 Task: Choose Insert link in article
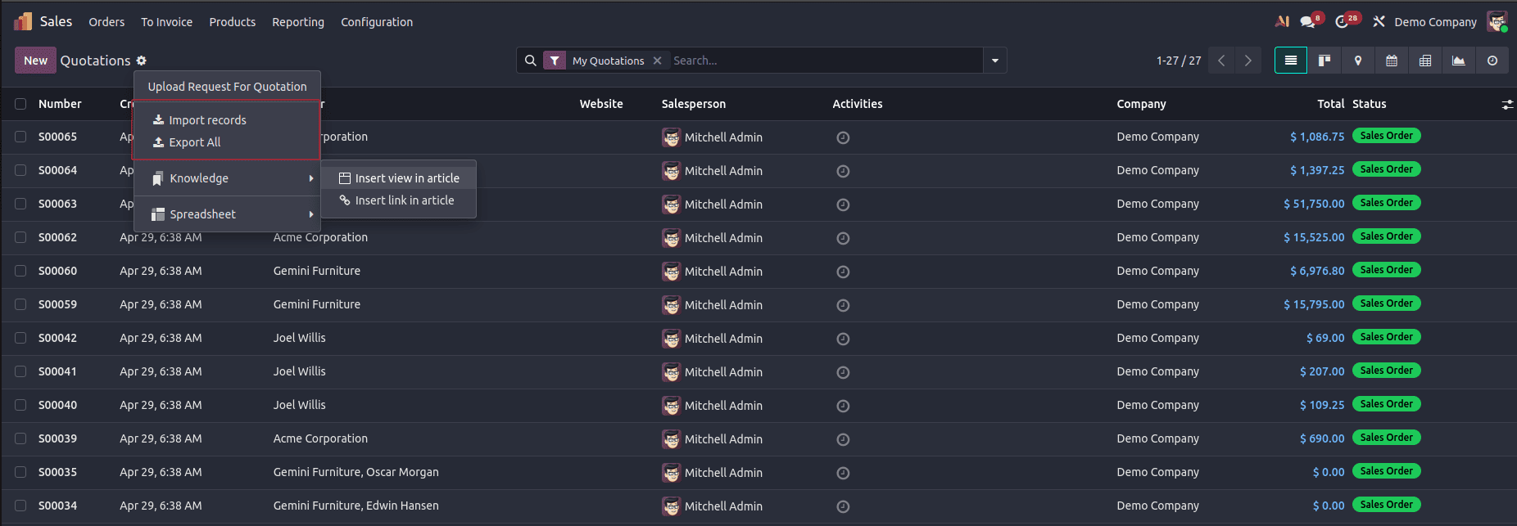pyautogui.click(x=399, y=200)
